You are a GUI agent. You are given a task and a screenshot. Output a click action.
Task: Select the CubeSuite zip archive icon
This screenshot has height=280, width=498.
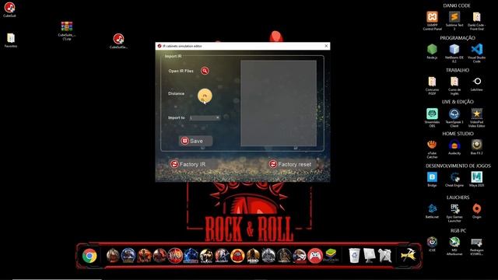67,30
